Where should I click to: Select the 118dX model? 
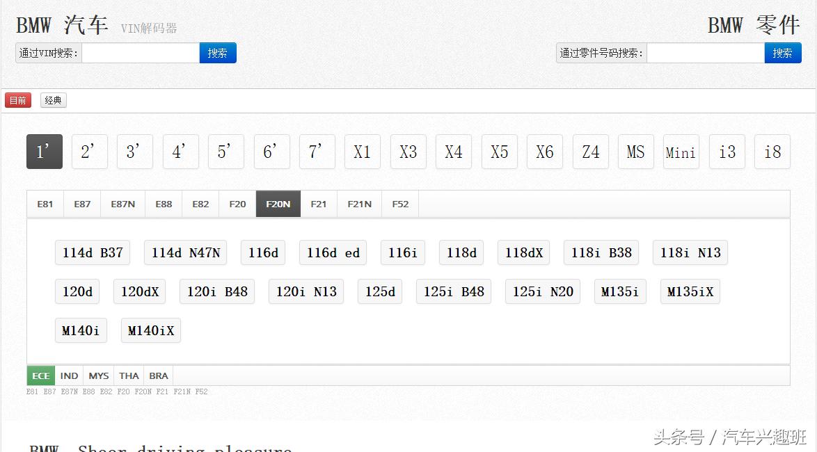(523, 252)
